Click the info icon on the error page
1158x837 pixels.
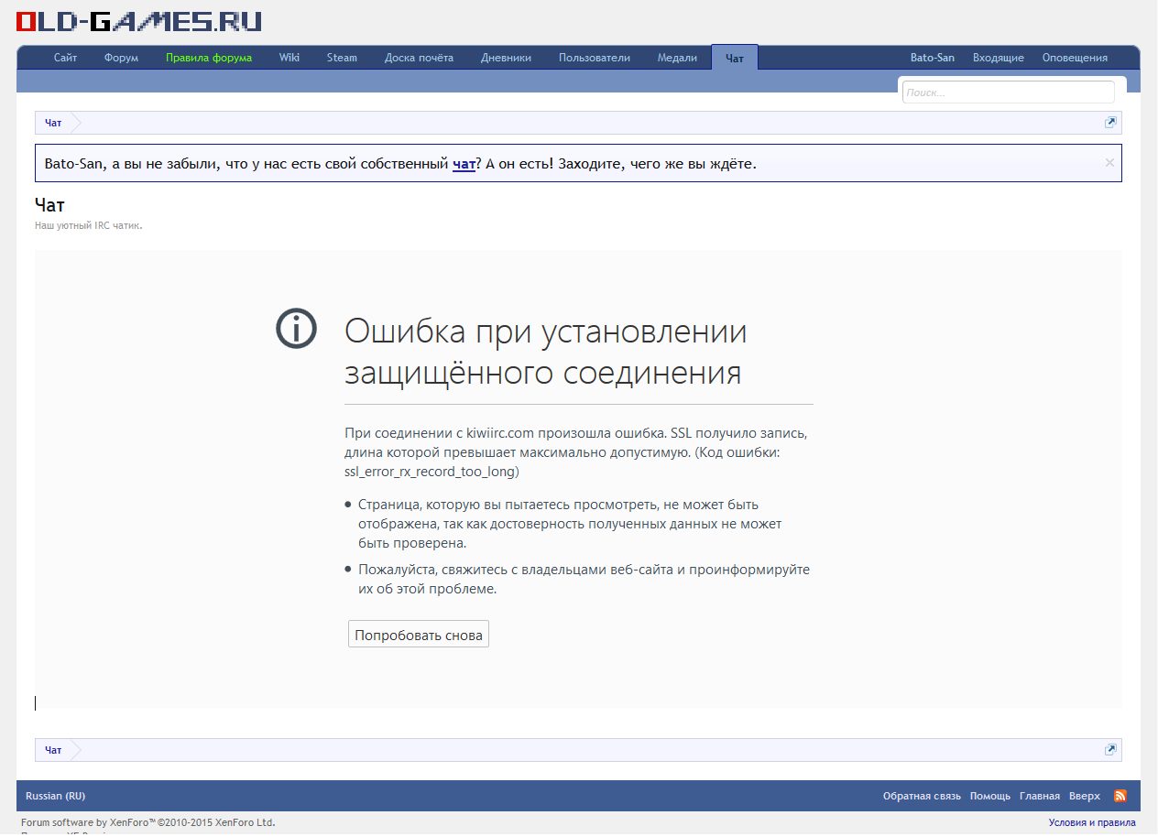coord(296,328)
